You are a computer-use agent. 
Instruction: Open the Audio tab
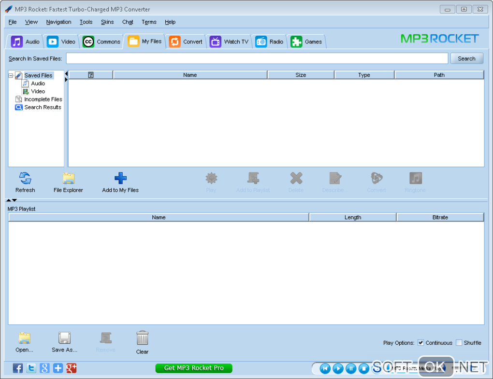click(x=25, y=42)
